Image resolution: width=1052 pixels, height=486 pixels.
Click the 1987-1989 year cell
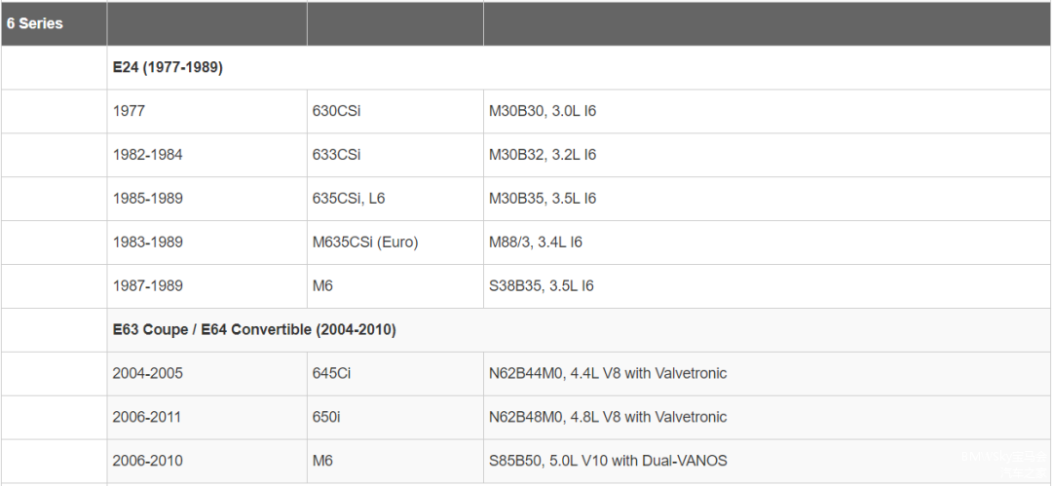pyautogui.click(x=147, y=286)
